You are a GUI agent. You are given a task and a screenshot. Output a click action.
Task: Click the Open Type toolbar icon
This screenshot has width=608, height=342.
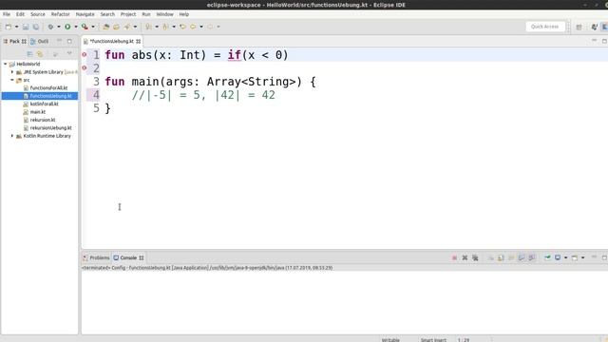pyautogui.click(x=105, y=27)
